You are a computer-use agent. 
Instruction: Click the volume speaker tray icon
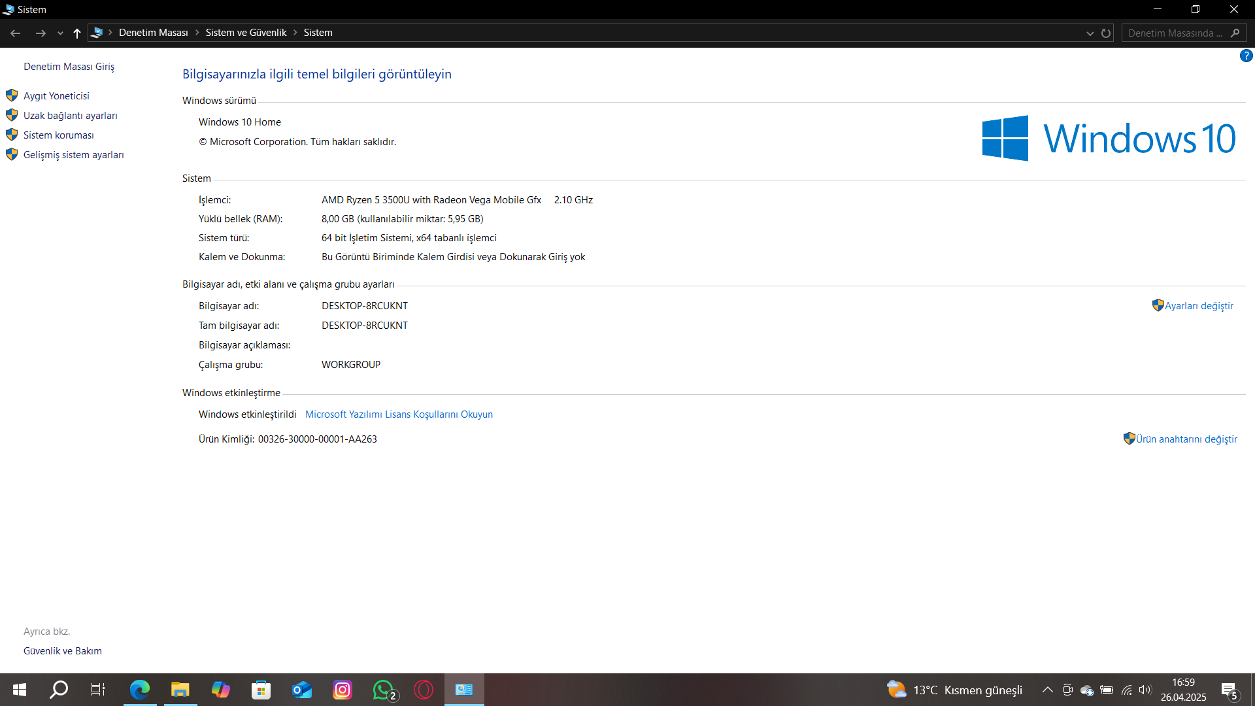click(1145, 690)
